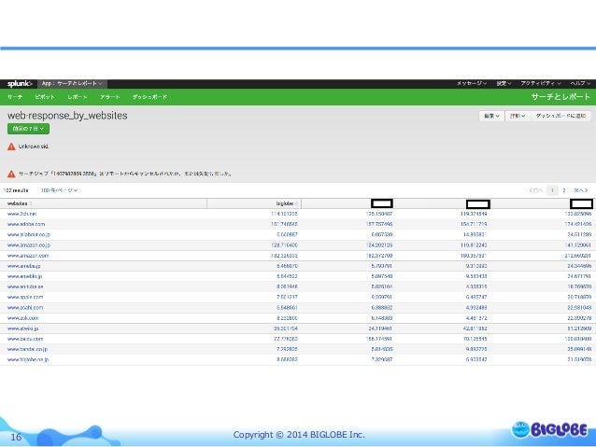Screen dimensions: 596x447
Task: Click the www.ameblo.jp row link
Action: pos(24,276)
